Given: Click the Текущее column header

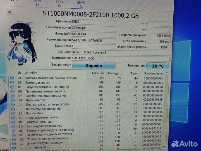Looking at the screenshot, I should (97, 73).
